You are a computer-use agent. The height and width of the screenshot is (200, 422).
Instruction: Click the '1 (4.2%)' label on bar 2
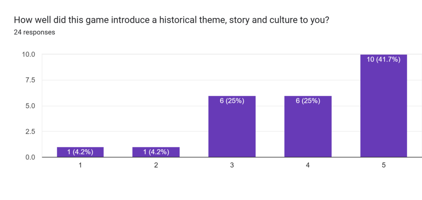[x=156, y=152]
